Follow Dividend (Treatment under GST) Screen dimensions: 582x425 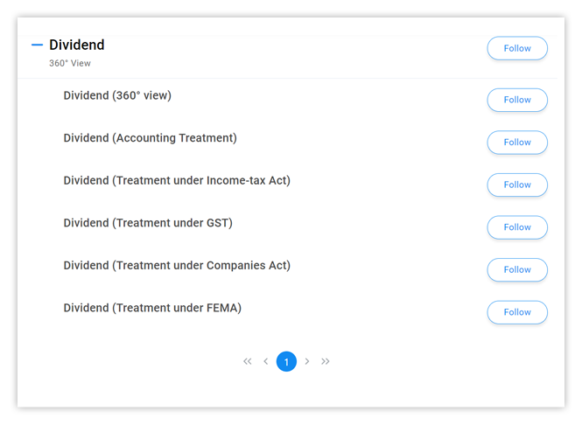click(x=517, y=227)
